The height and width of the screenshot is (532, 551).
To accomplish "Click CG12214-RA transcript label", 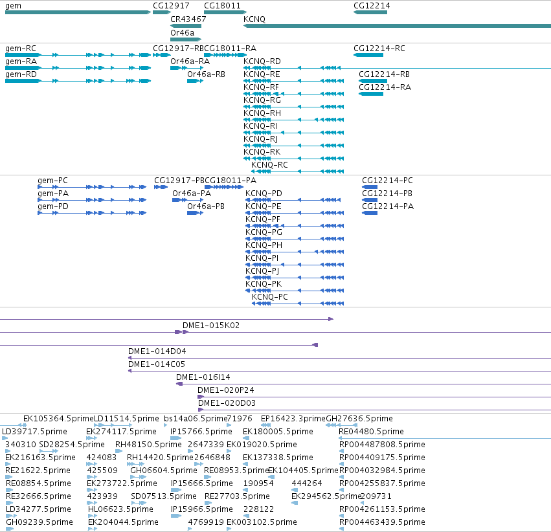I will point(385,87).
